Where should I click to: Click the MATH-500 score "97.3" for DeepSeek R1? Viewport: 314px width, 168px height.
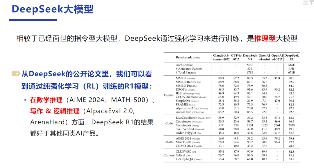[x=291, y=142]
